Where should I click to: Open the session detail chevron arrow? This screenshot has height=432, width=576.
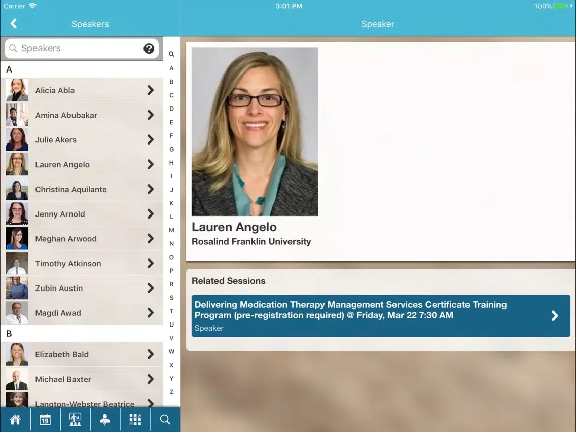pyautogui.click(x=555, y=315)
